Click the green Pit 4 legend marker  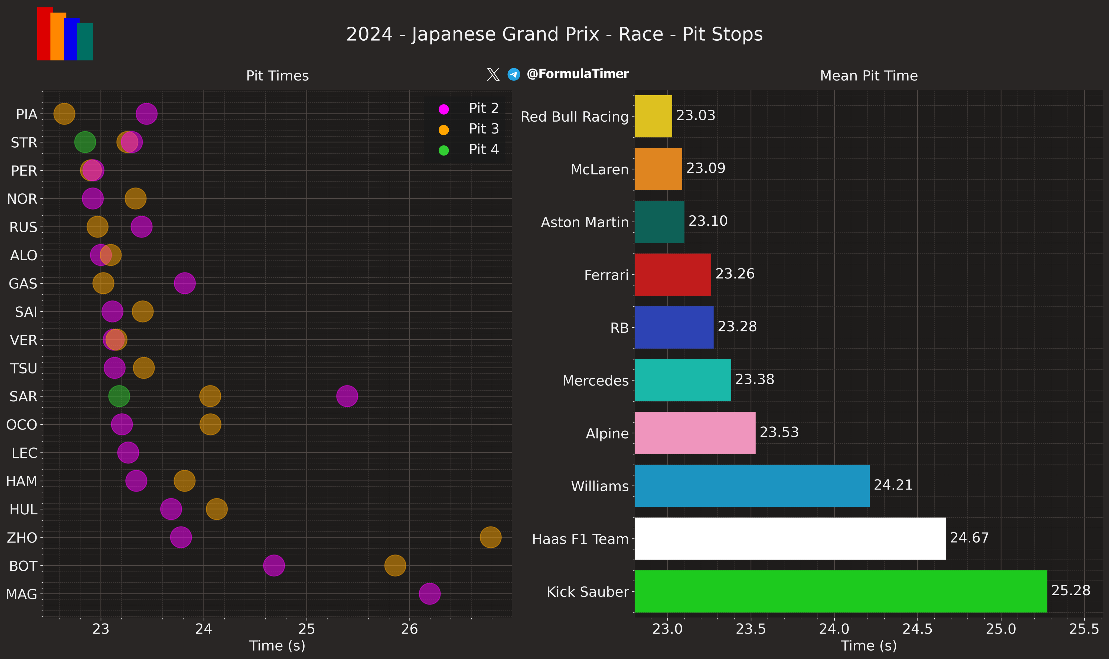point(443,151)
